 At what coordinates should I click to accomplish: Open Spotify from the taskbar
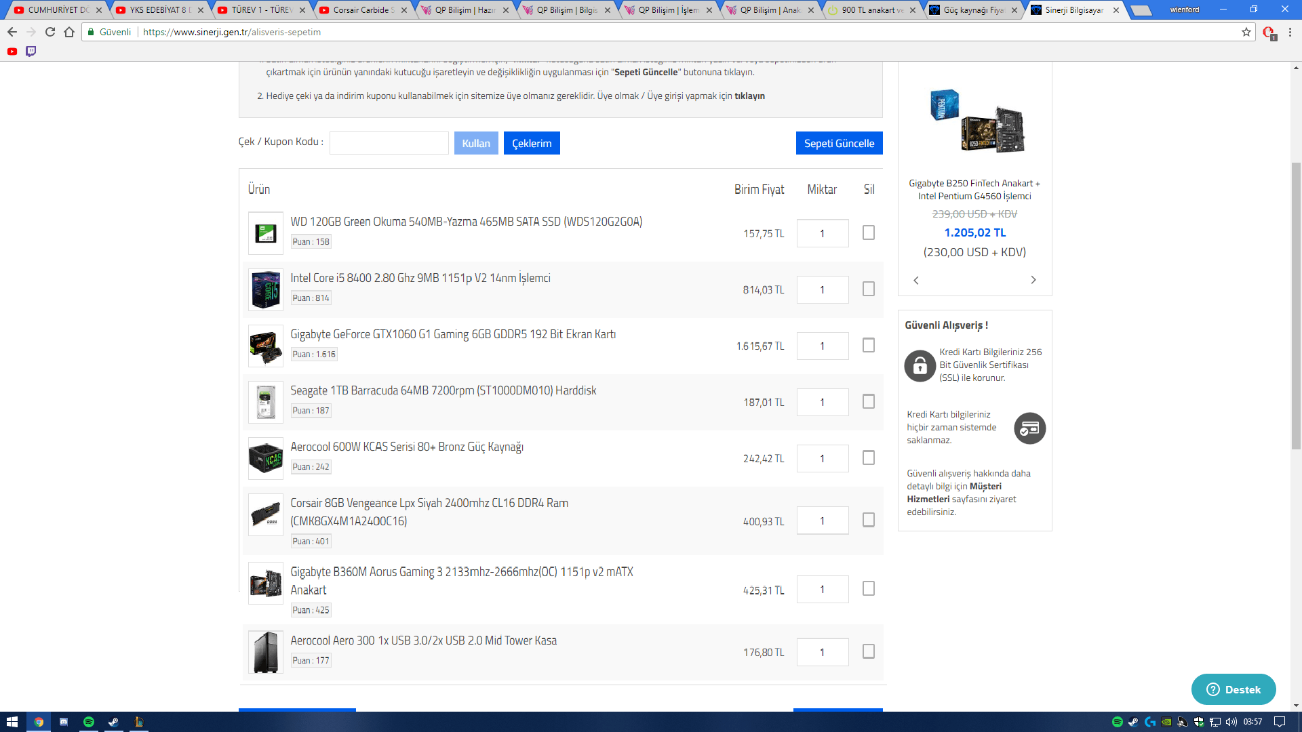(88, 722)
